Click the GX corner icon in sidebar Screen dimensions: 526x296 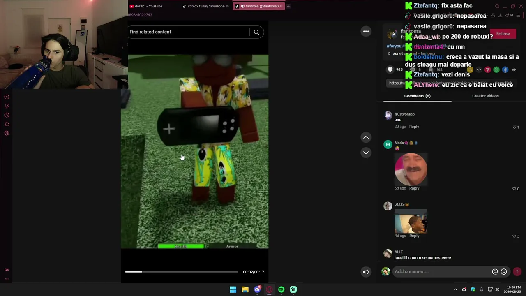pos(7,270)
